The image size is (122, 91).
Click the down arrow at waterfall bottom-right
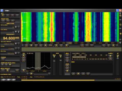120,43
